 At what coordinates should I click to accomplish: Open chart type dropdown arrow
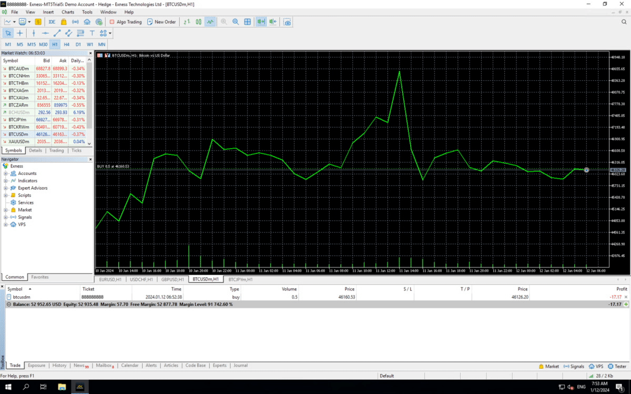click(14, 22)
